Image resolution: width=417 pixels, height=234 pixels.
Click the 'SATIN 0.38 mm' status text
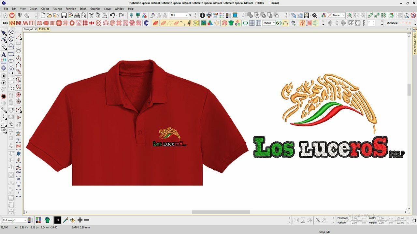point(81,227)
